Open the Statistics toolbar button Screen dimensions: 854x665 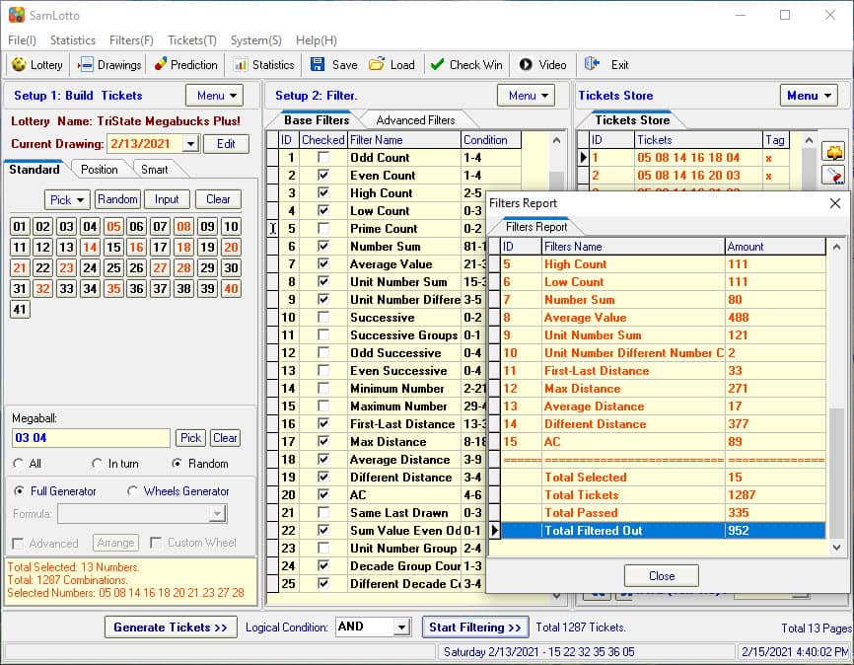[264, 65]
